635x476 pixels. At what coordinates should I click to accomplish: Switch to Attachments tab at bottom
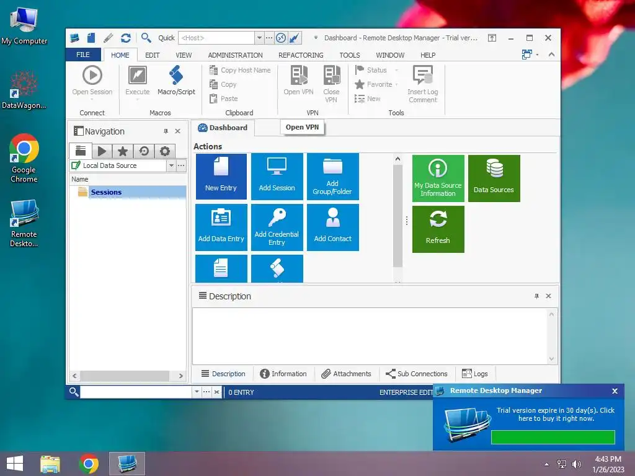click(346, 374)
